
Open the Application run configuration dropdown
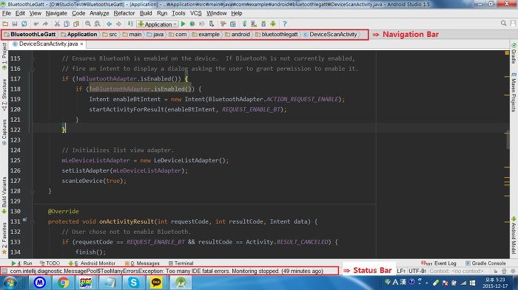(x=158, y=24)
